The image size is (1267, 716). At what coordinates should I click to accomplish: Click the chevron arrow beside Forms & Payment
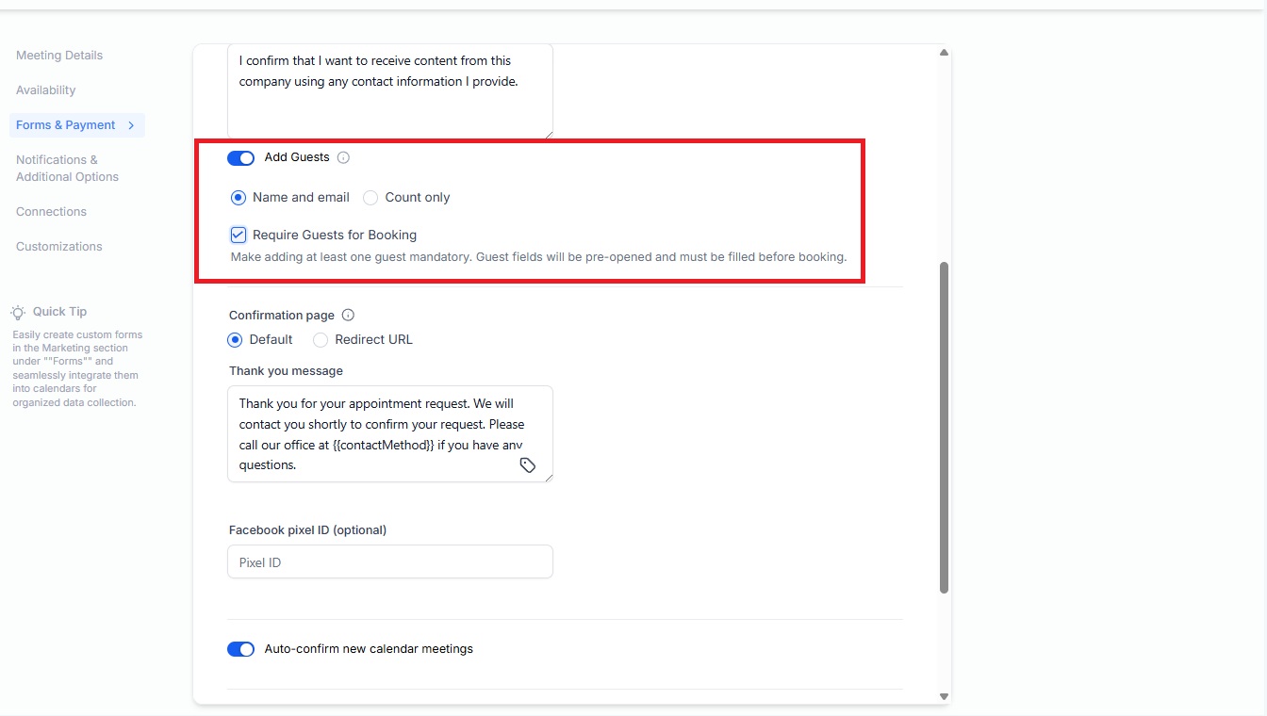point(131,125)
